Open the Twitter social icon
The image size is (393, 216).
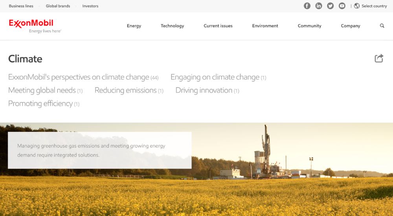(331, 6)
